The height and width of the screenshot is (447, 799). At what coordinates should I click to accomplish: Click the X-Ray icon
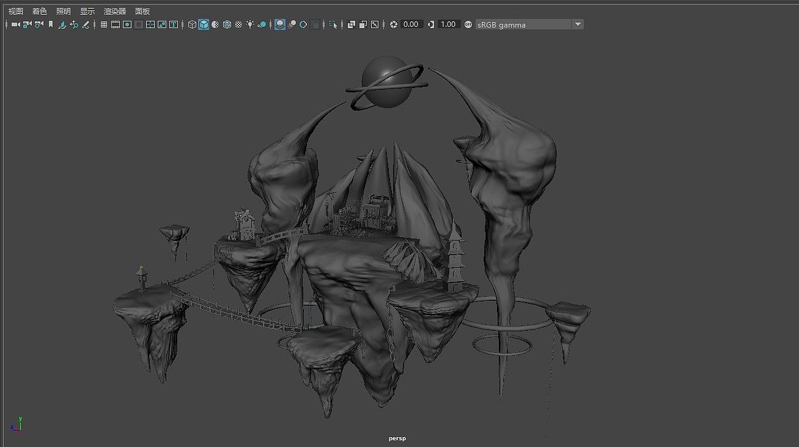[x=351, y=24]
